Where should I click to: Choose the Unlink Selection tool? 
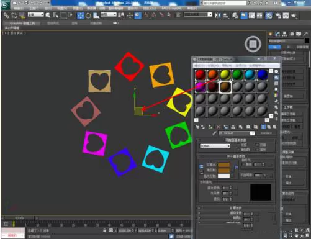click(14, 16)
